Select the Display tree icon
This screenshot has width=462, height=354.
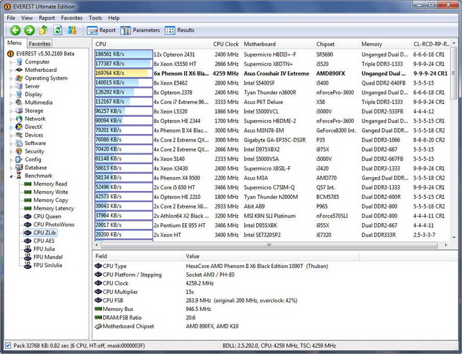(19, 94)
